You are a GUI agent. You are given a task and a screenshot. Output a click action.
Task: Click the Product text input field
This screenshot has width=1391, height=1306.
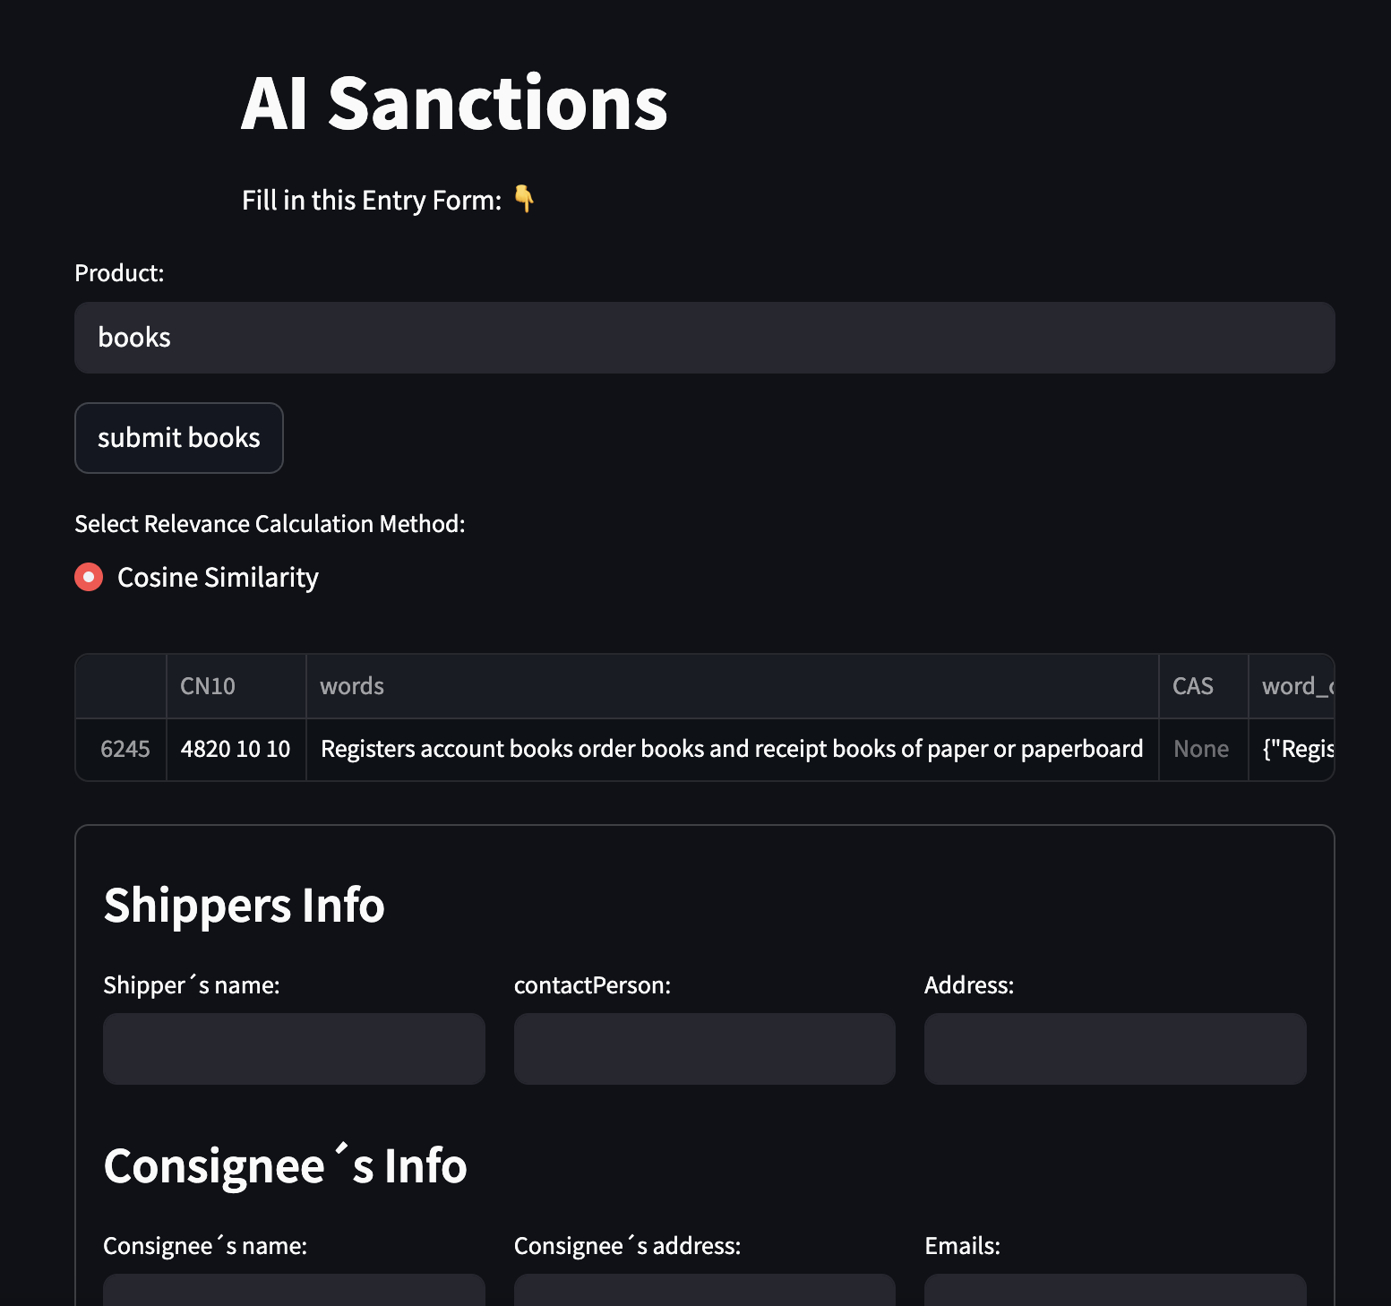pyautogui.click(x=704, y=338)
